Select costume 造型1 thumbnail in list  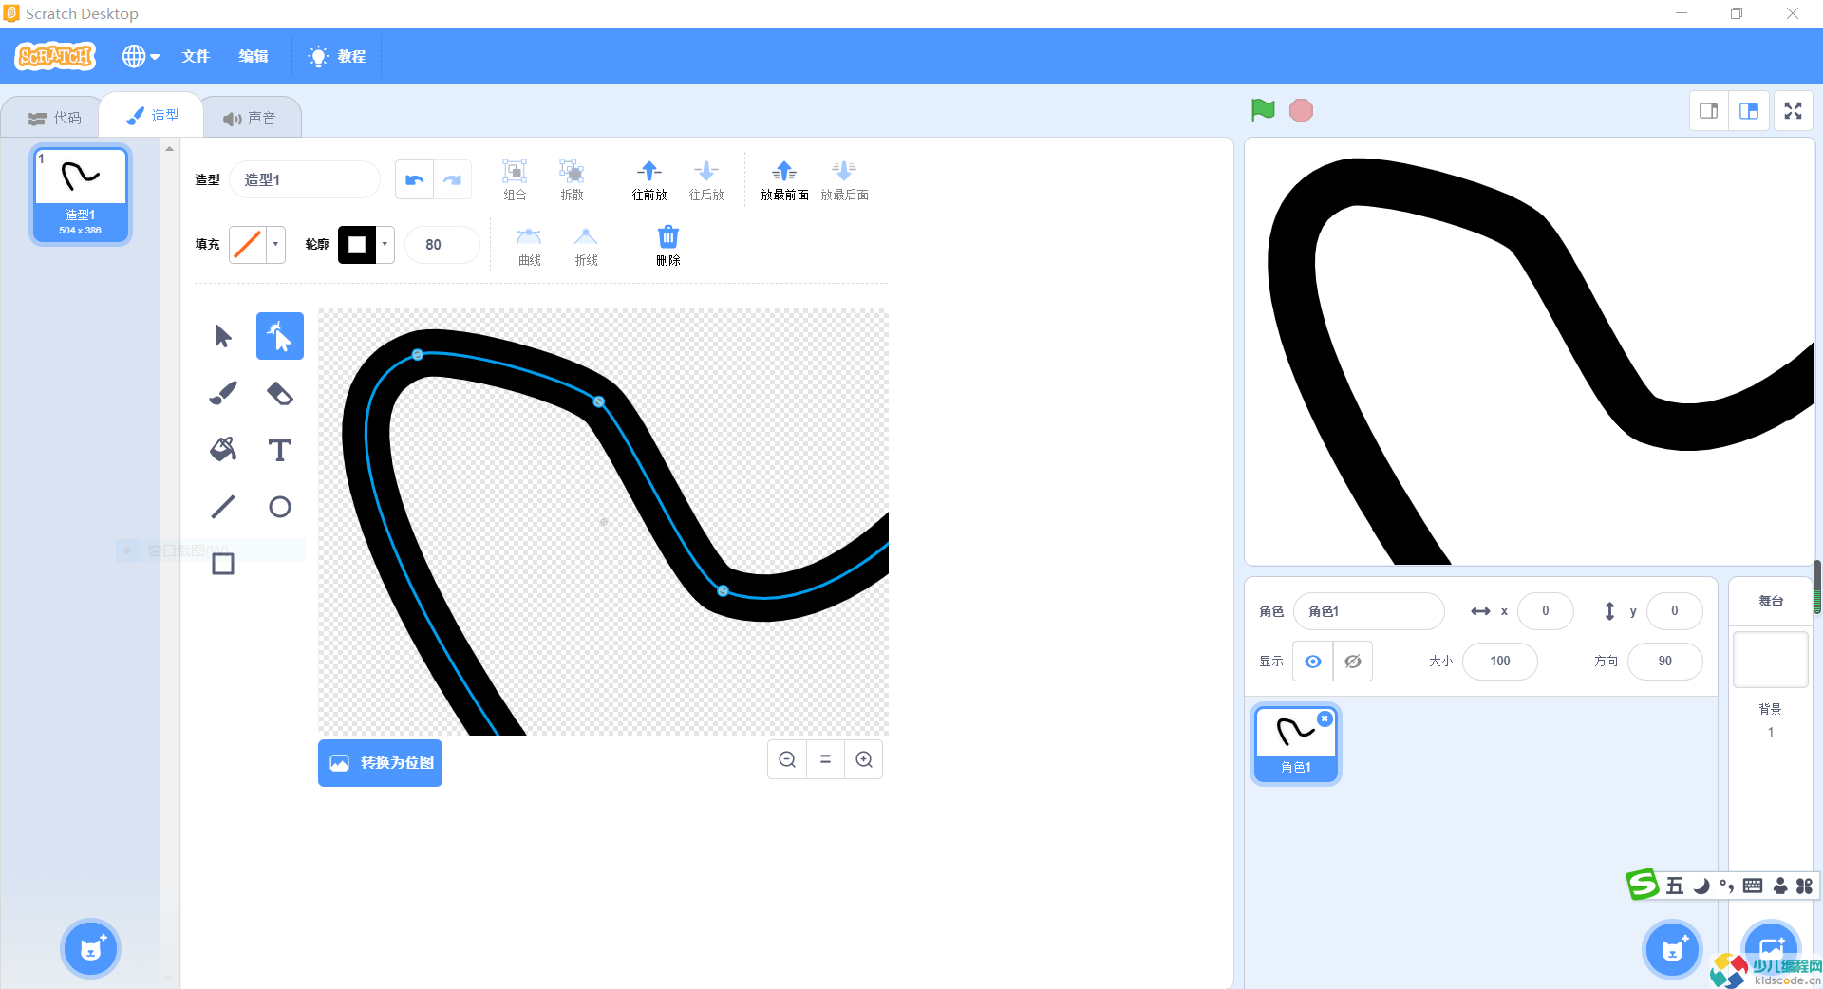point(81,194)
